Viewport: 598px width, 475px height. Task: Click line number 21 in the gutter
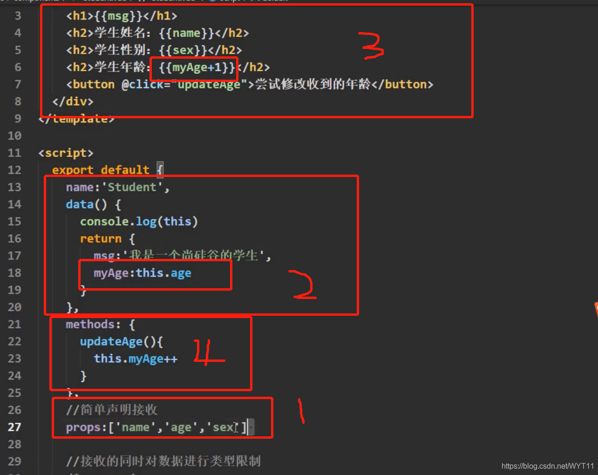pyautogui.click(x=14, y=325)
